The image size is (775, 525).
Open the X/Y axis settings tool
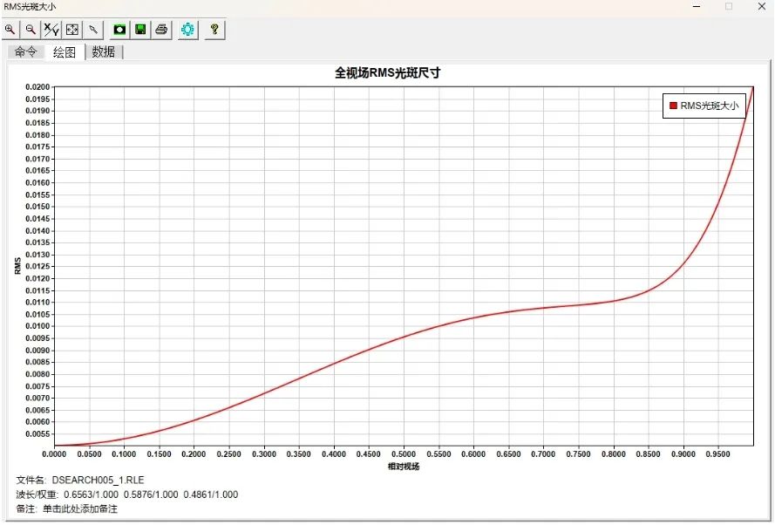pyautogui.click(x=51, y=30)
